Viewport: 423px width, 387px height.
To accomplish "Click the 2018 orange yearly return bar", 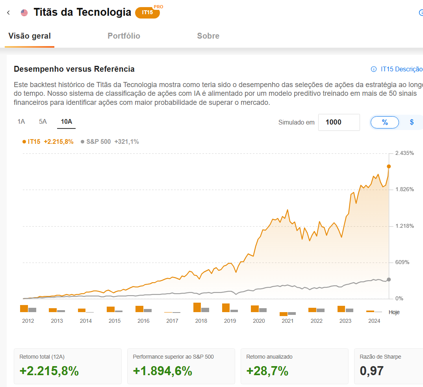I will [197, 307].
